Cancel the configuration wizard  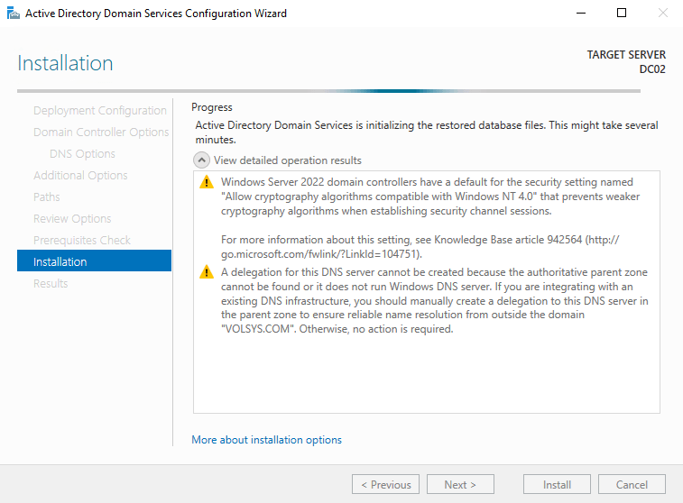pos(632,484)
